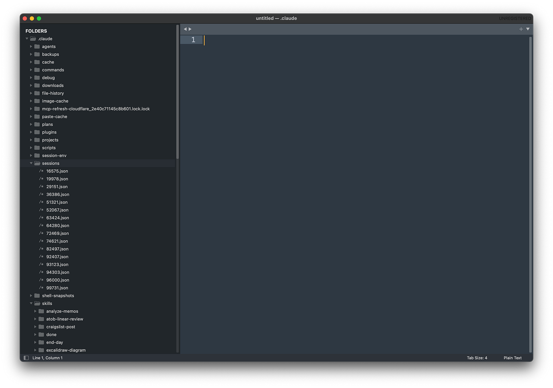Click the open sessions folder icon
553x388 pixels.
pyautogui.click(x=37, y=163)
